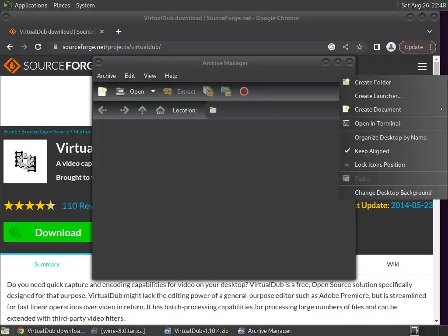
Task: Open a new Chrome tab
Action: point(119,31)
